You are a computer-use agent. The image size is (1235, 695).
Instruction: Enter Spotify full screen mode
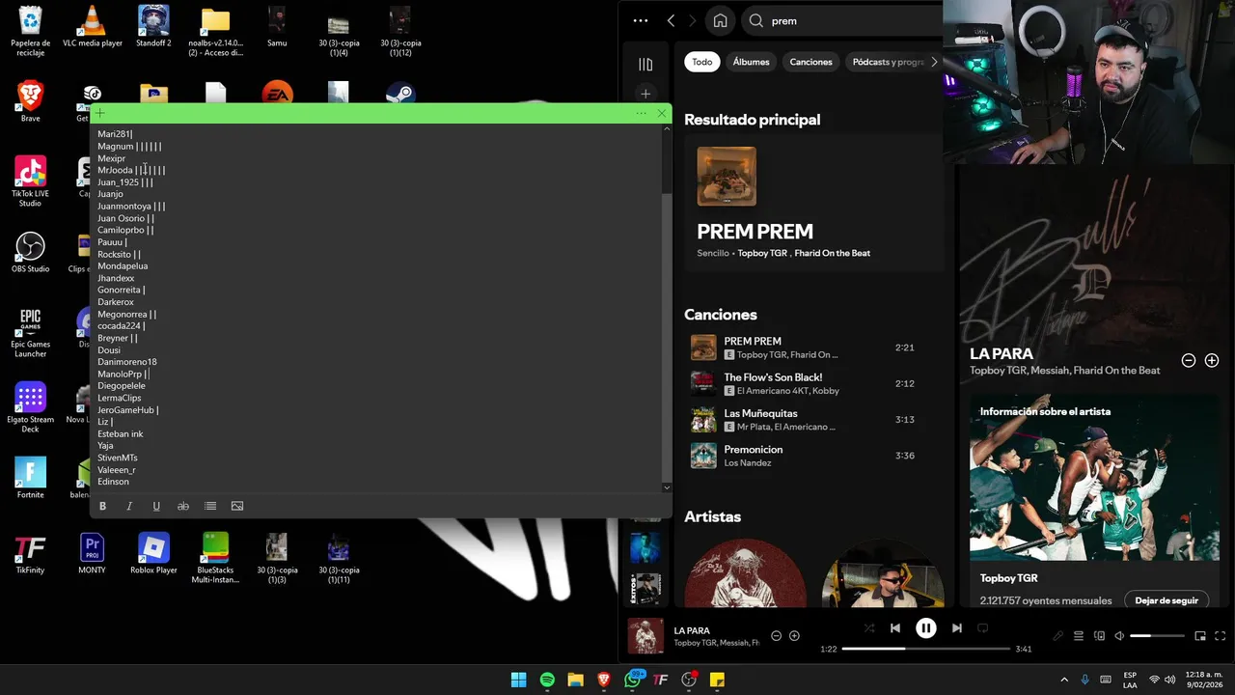tap(1221, 636)
